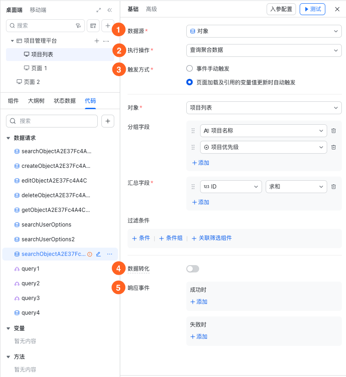Click the plus icon beside 项目管理平台

point(97,41)
